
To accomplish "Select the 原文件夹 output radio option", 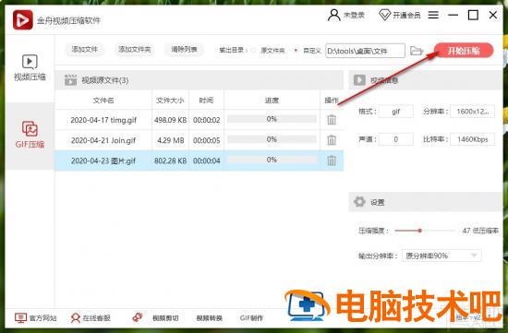I will pyautogui.click(x=253, y=51).
